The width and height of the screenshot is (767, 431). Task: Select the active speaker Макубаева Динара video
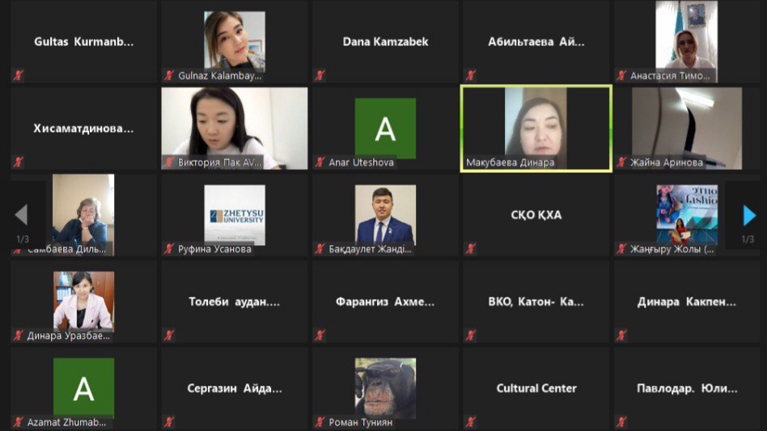tap(536, 129)
